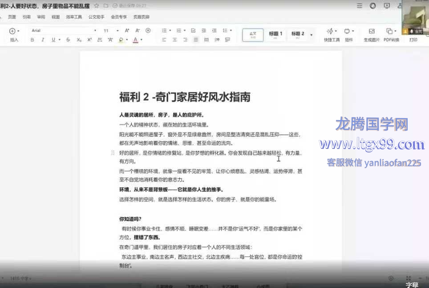Insert a checkbox task list
Screen dimensions: 429x288
193,31
